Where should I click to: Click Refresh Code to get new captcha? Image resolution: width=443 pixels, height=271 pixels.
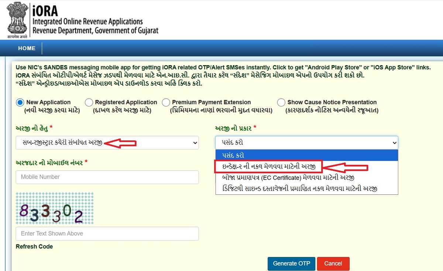coord(34,246)
